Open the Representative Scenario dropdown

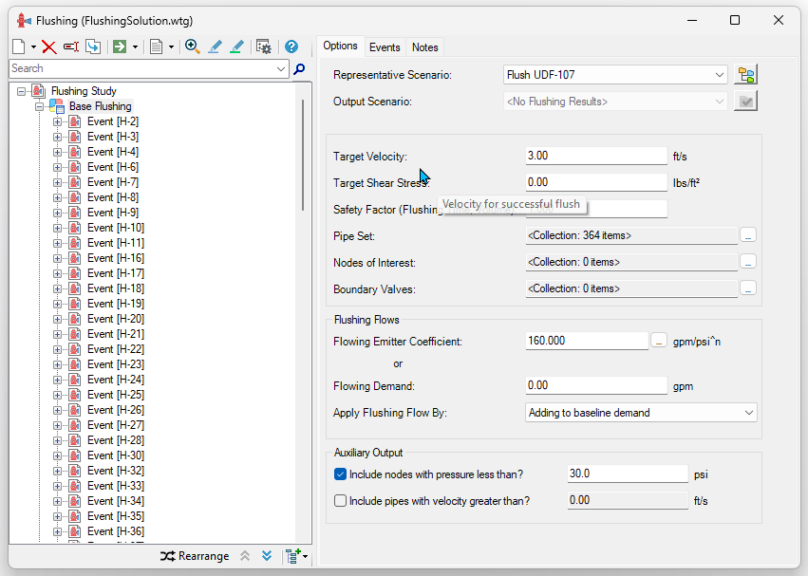click(615, 75)
